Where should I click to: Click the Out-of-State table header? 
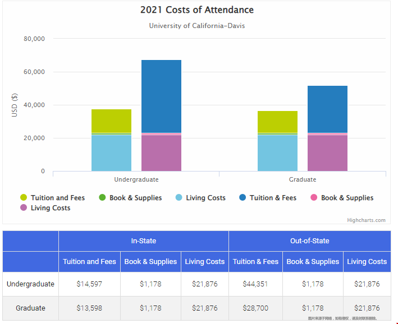(310, 241)
